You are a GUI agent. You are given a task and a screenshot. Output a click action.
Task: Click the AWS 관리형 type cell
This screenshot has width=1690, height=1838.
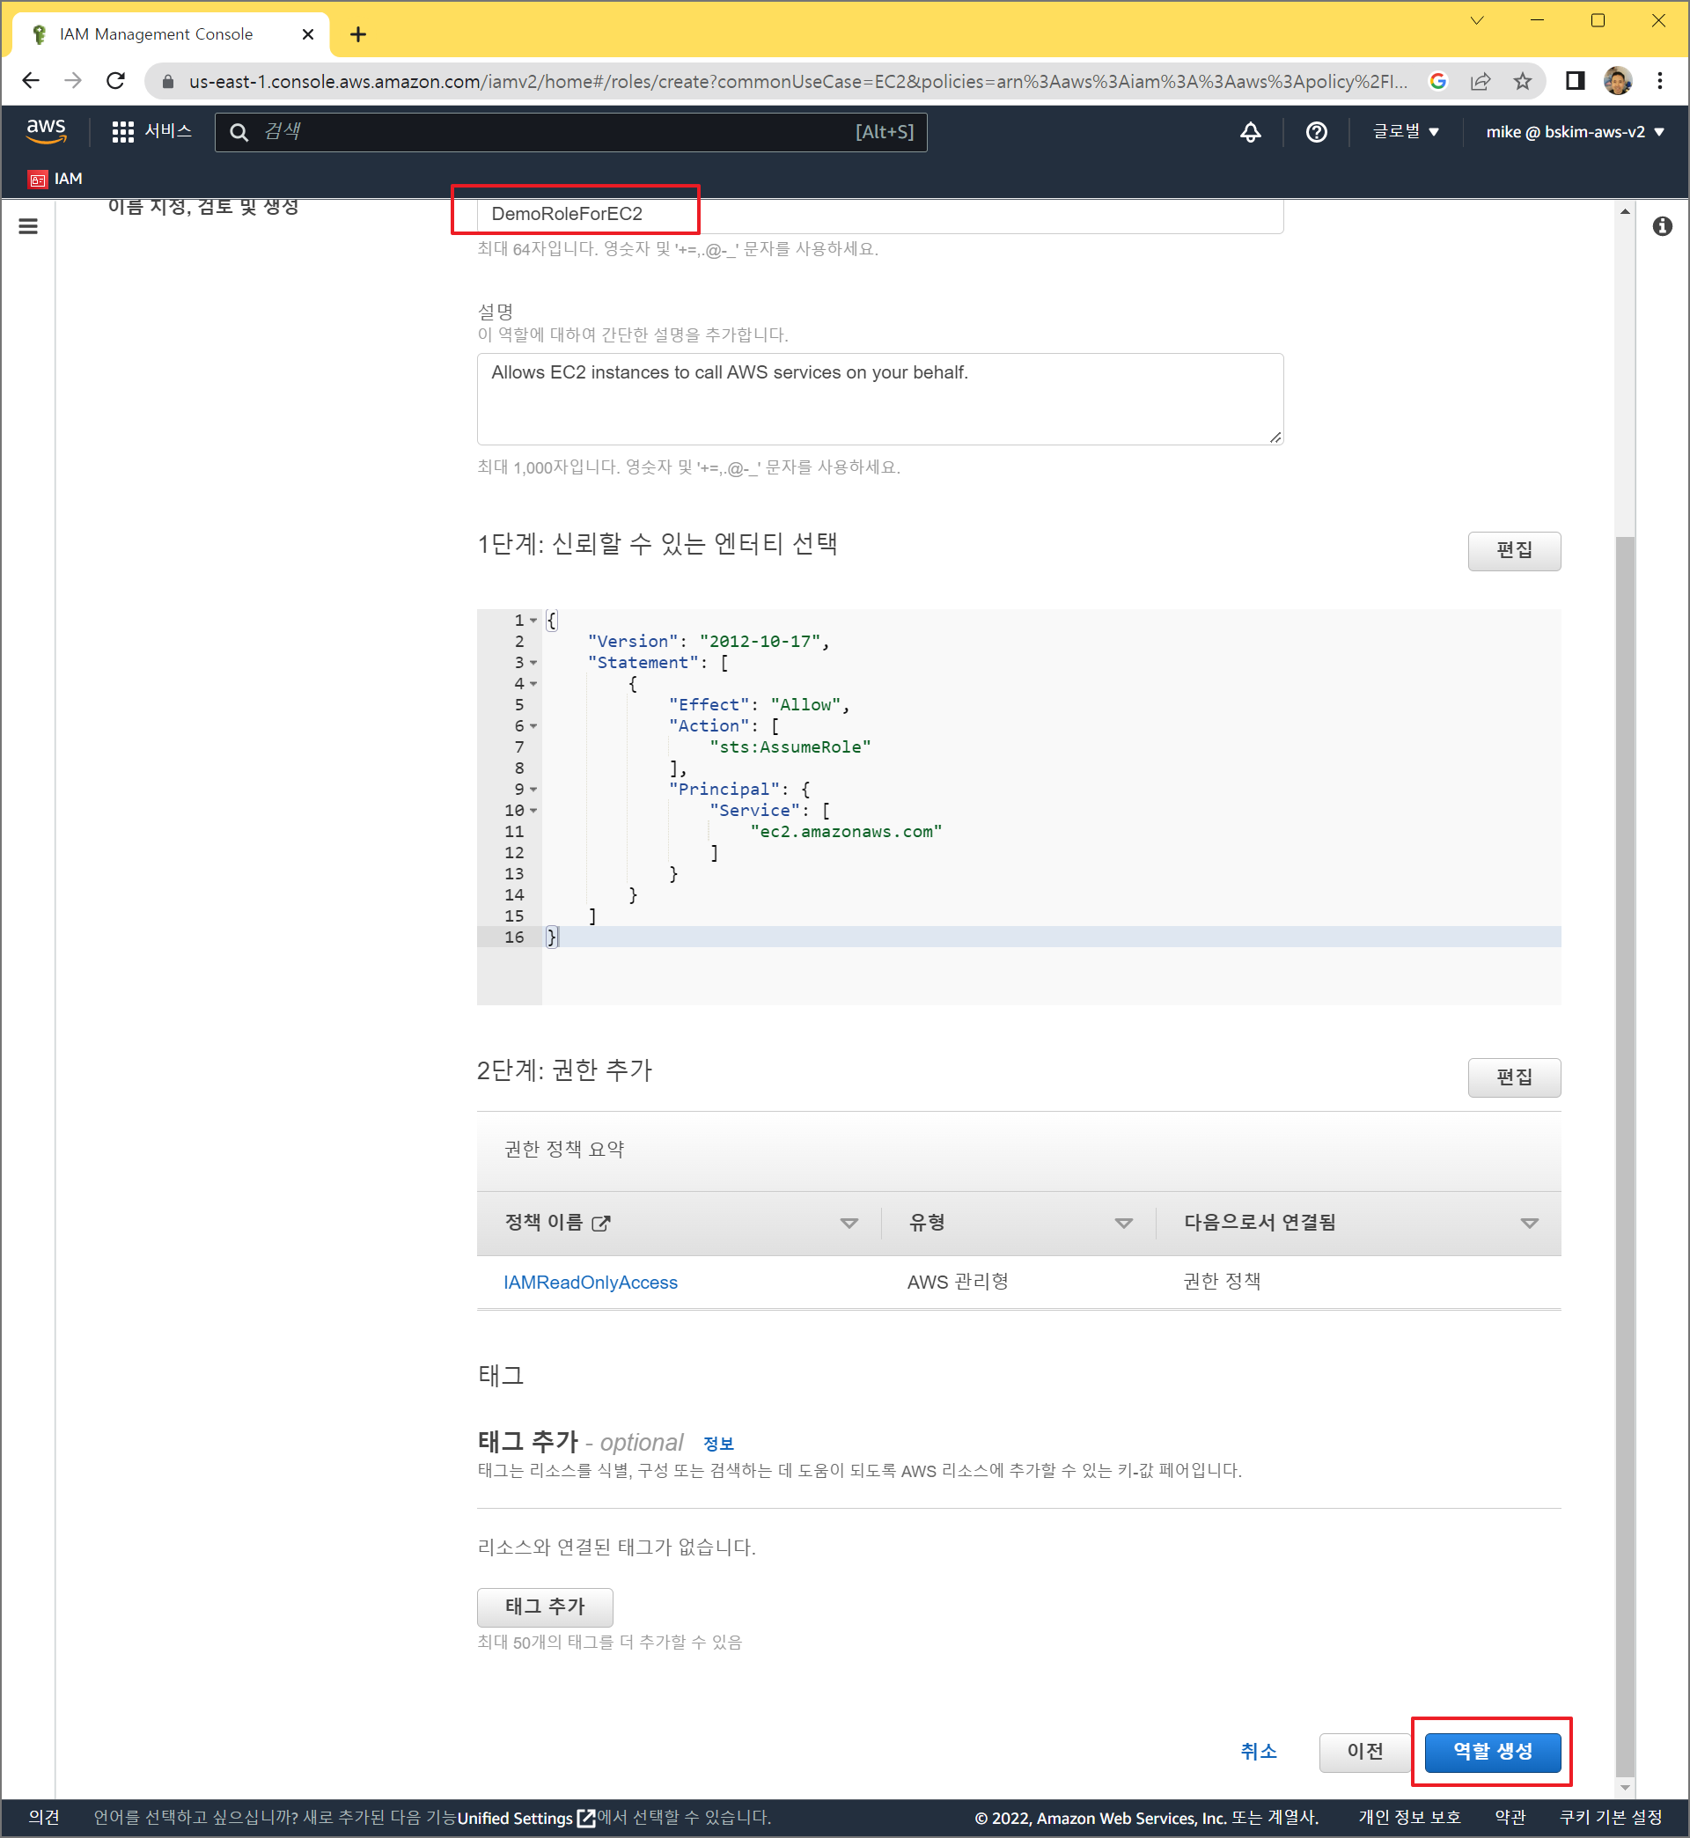[958, 1282]
